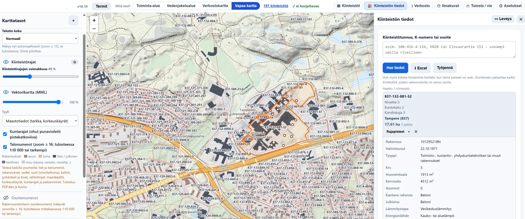The height and width of the screenshot is (219, 525).
Task: Remove Rajapisteet with the X icon
Action: (x=416, y=132)
